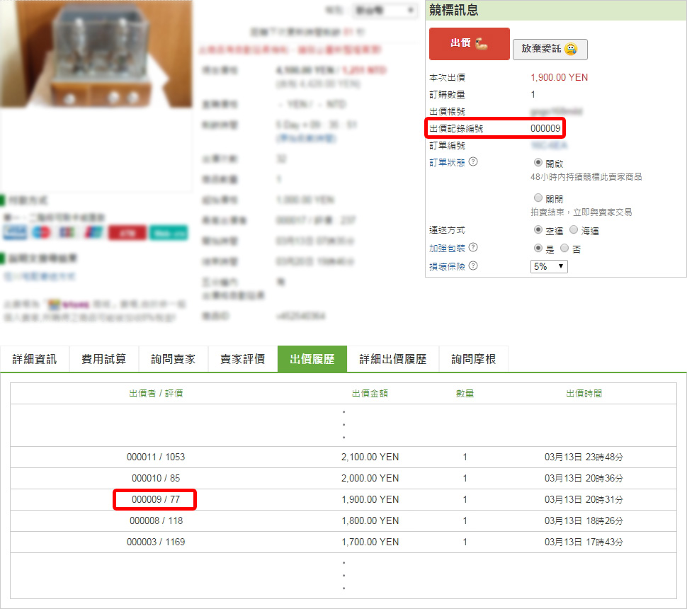Open the currency dropdown above the price
This screenshot has height=609, width=687.
(385, 11)
